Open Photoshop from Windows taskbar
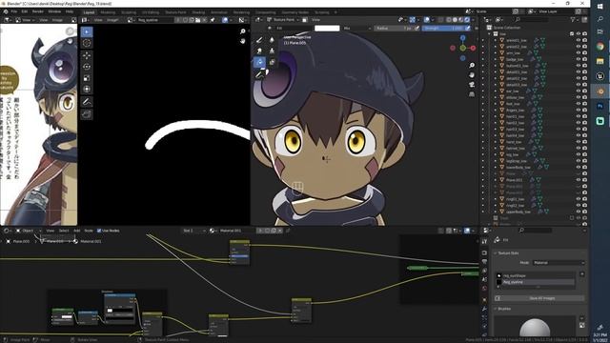 pyautogui.click(x=600, y=106)
